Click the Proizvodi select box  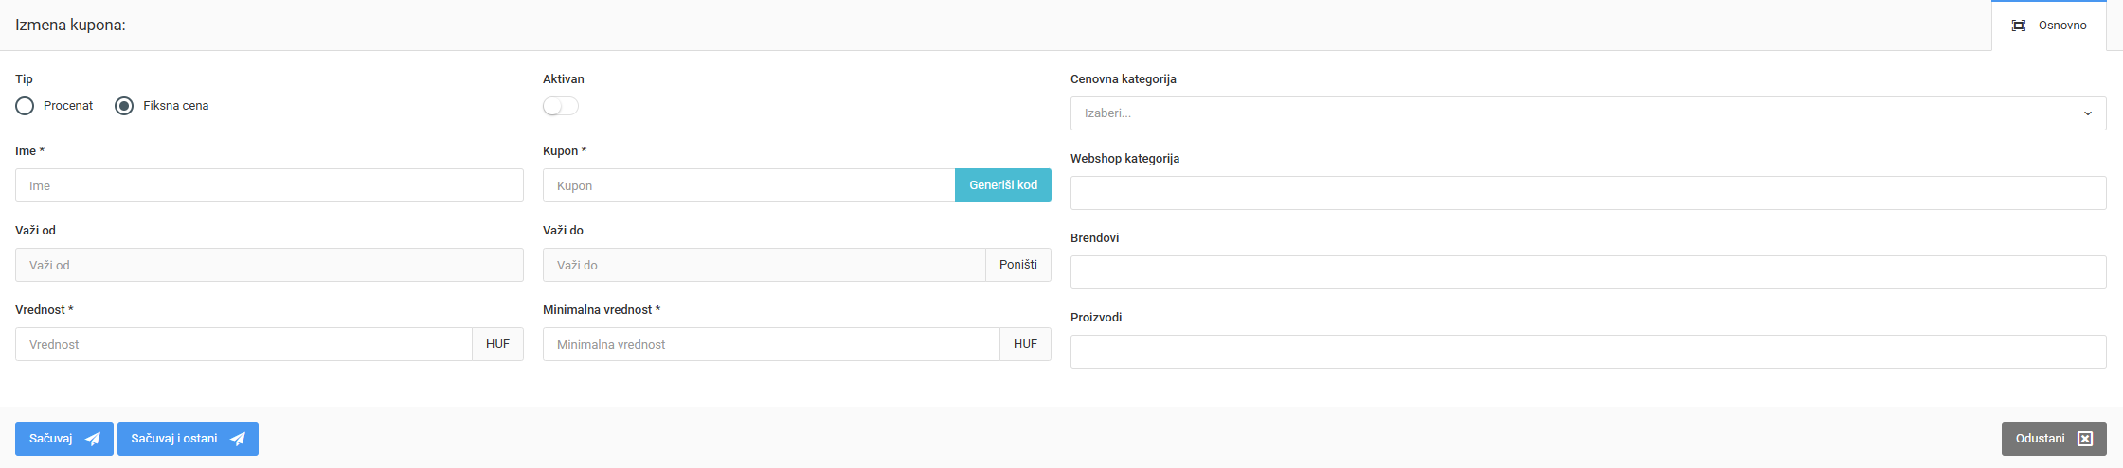tap(1588, 352)
